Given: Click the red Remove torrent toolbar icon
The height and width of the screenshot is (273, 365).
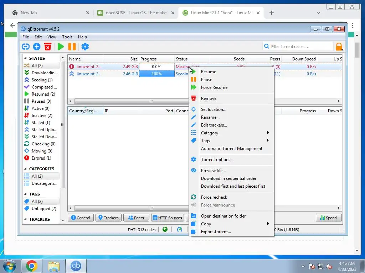Looking at the screenshot, I should [48, 47].
